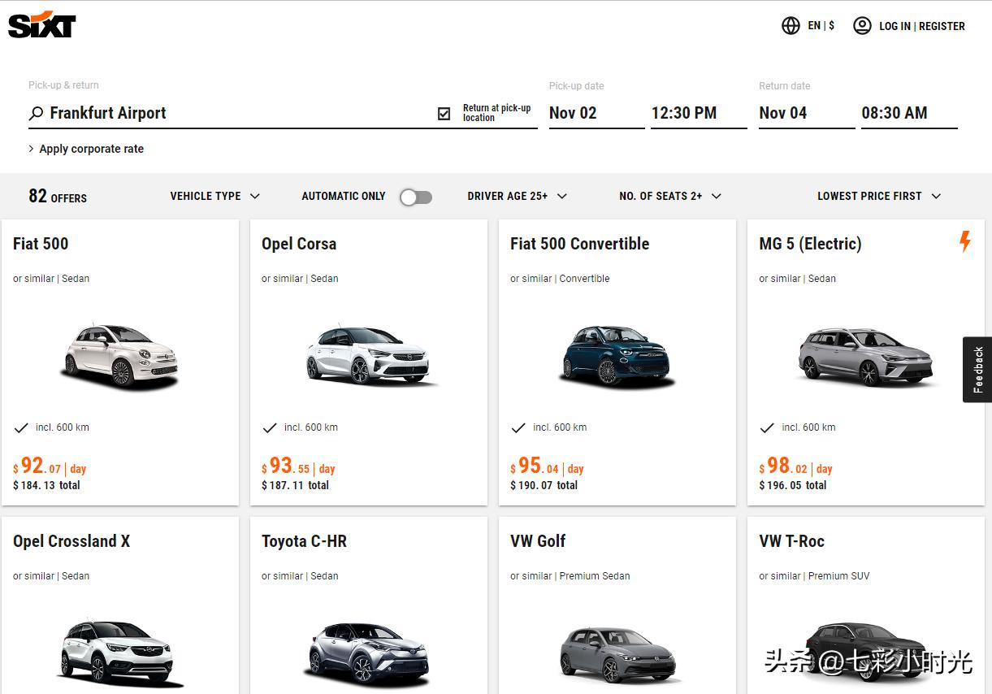Open the No. of Seats 2+ dropdown
992x694 pixels.
[x=669, y=196]
